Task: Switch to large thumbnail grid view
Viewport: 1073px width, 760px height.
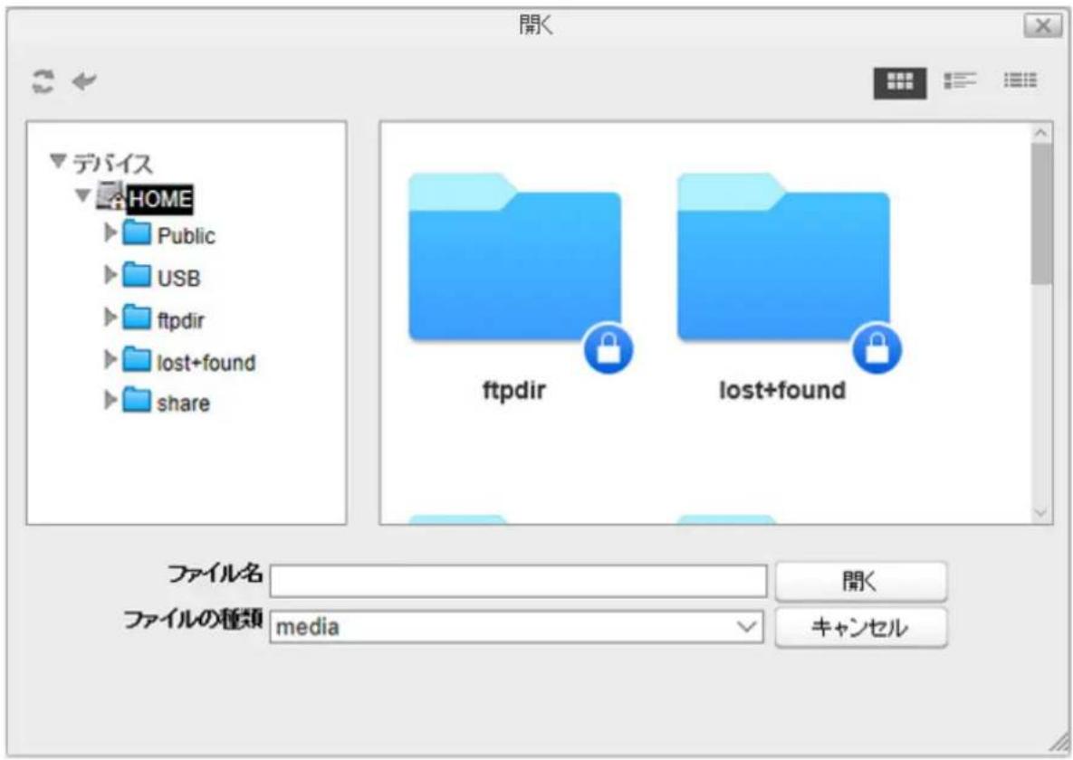Action: click(x=900, y=82)
